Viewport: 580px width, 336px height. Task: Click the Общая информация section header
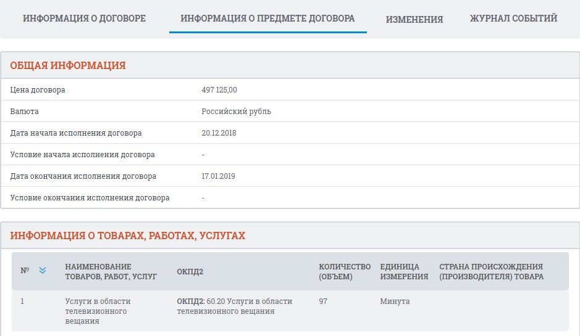click(68, 65)
